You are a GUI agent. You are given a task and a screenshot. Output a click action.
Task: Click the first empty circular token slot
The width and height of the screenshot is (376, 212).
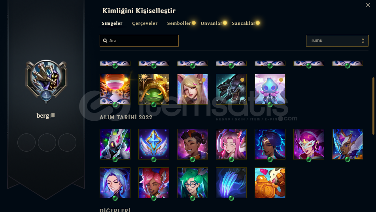tap(26, 143)
